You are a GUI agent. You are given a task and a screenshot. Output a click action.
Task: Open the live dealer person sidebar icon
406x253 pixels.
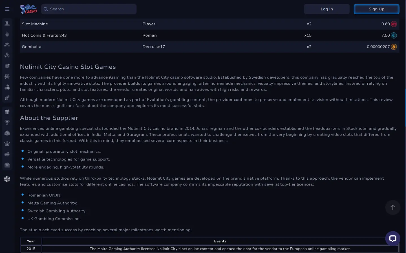tap(7, 23)
